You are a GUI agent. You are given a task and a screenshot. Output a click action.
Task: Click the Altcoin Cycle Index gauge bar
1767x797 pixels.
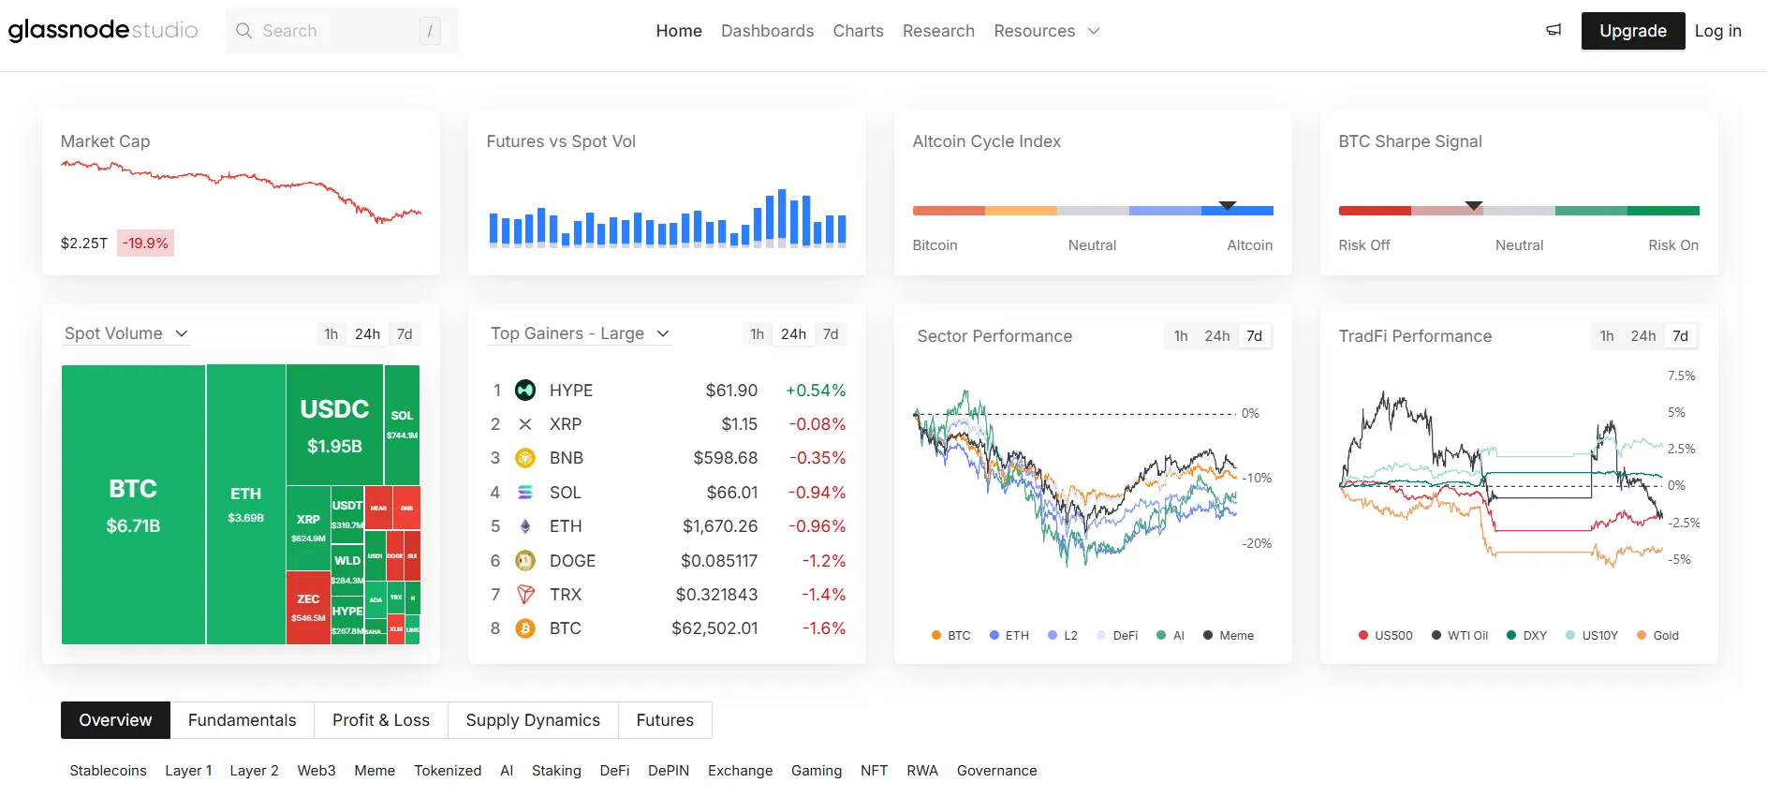1093,211
